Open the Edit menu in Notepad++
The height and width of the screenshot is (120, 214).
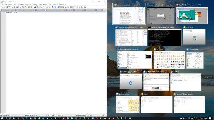6,5
